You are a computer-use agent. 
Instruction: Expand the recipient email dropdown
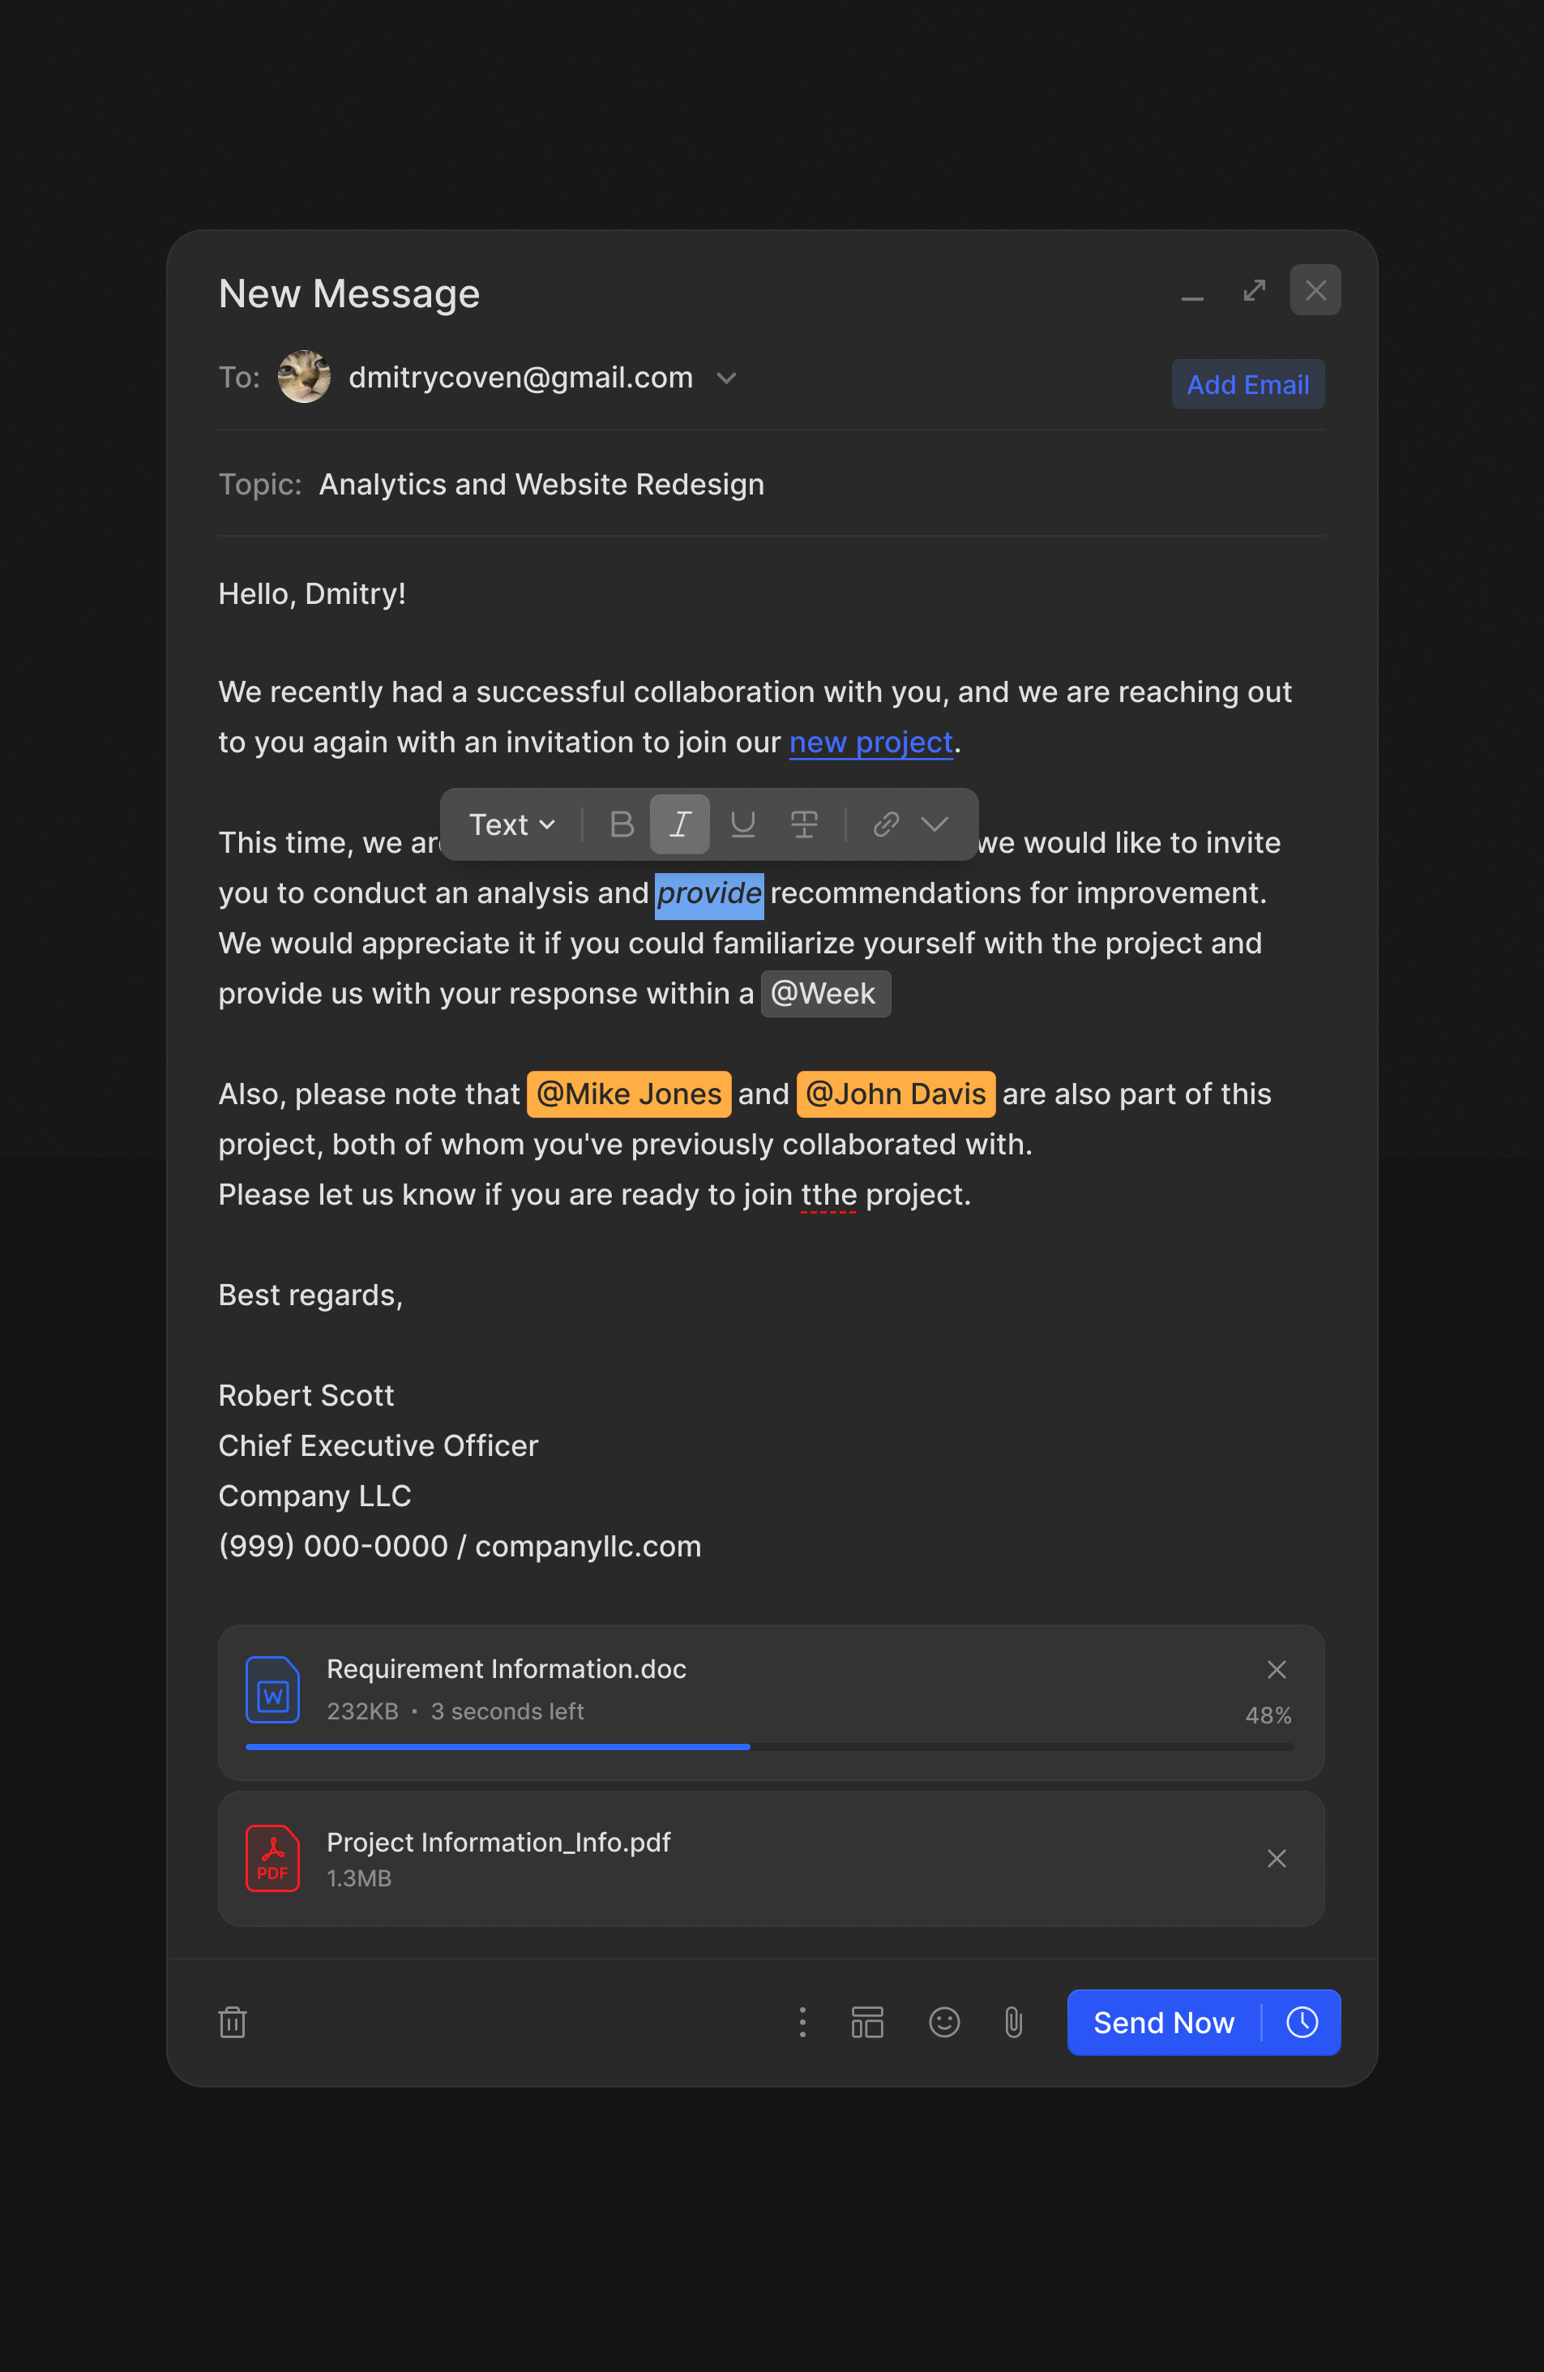[726, 379]
